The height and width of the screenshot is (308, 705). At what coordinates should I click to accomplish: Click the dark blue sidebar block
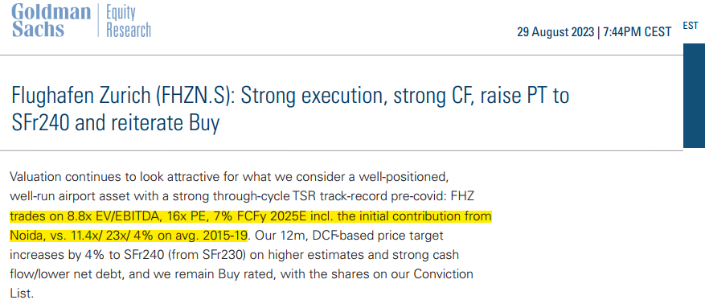694,96
